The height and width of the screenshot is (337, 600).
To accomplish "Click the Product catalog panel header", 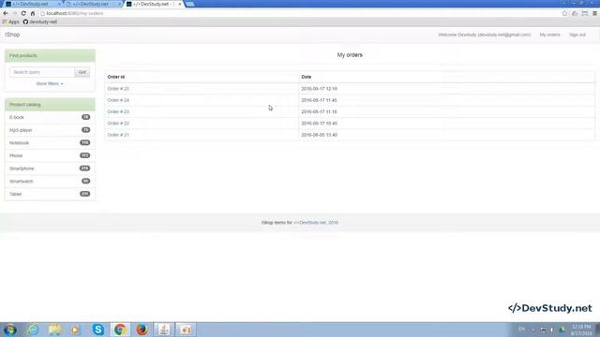I will coord(50,105).
